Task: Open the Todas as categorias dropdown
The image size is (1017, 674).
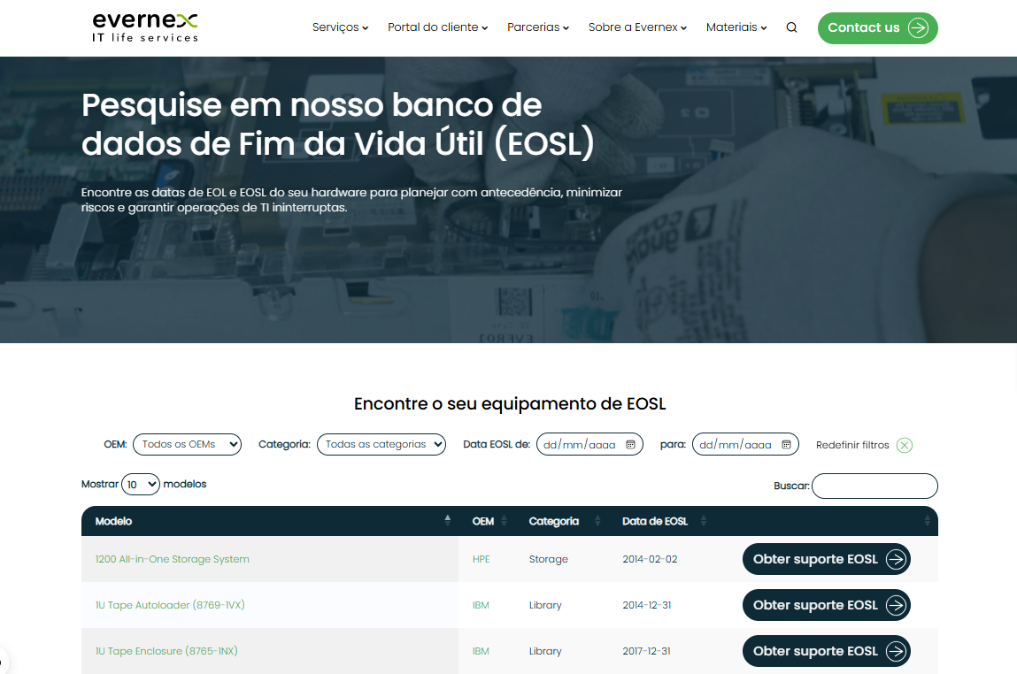Action: (381, 445)
